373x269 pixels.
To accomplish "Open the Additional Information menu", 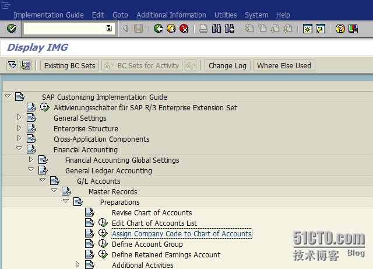I will 171,15.
